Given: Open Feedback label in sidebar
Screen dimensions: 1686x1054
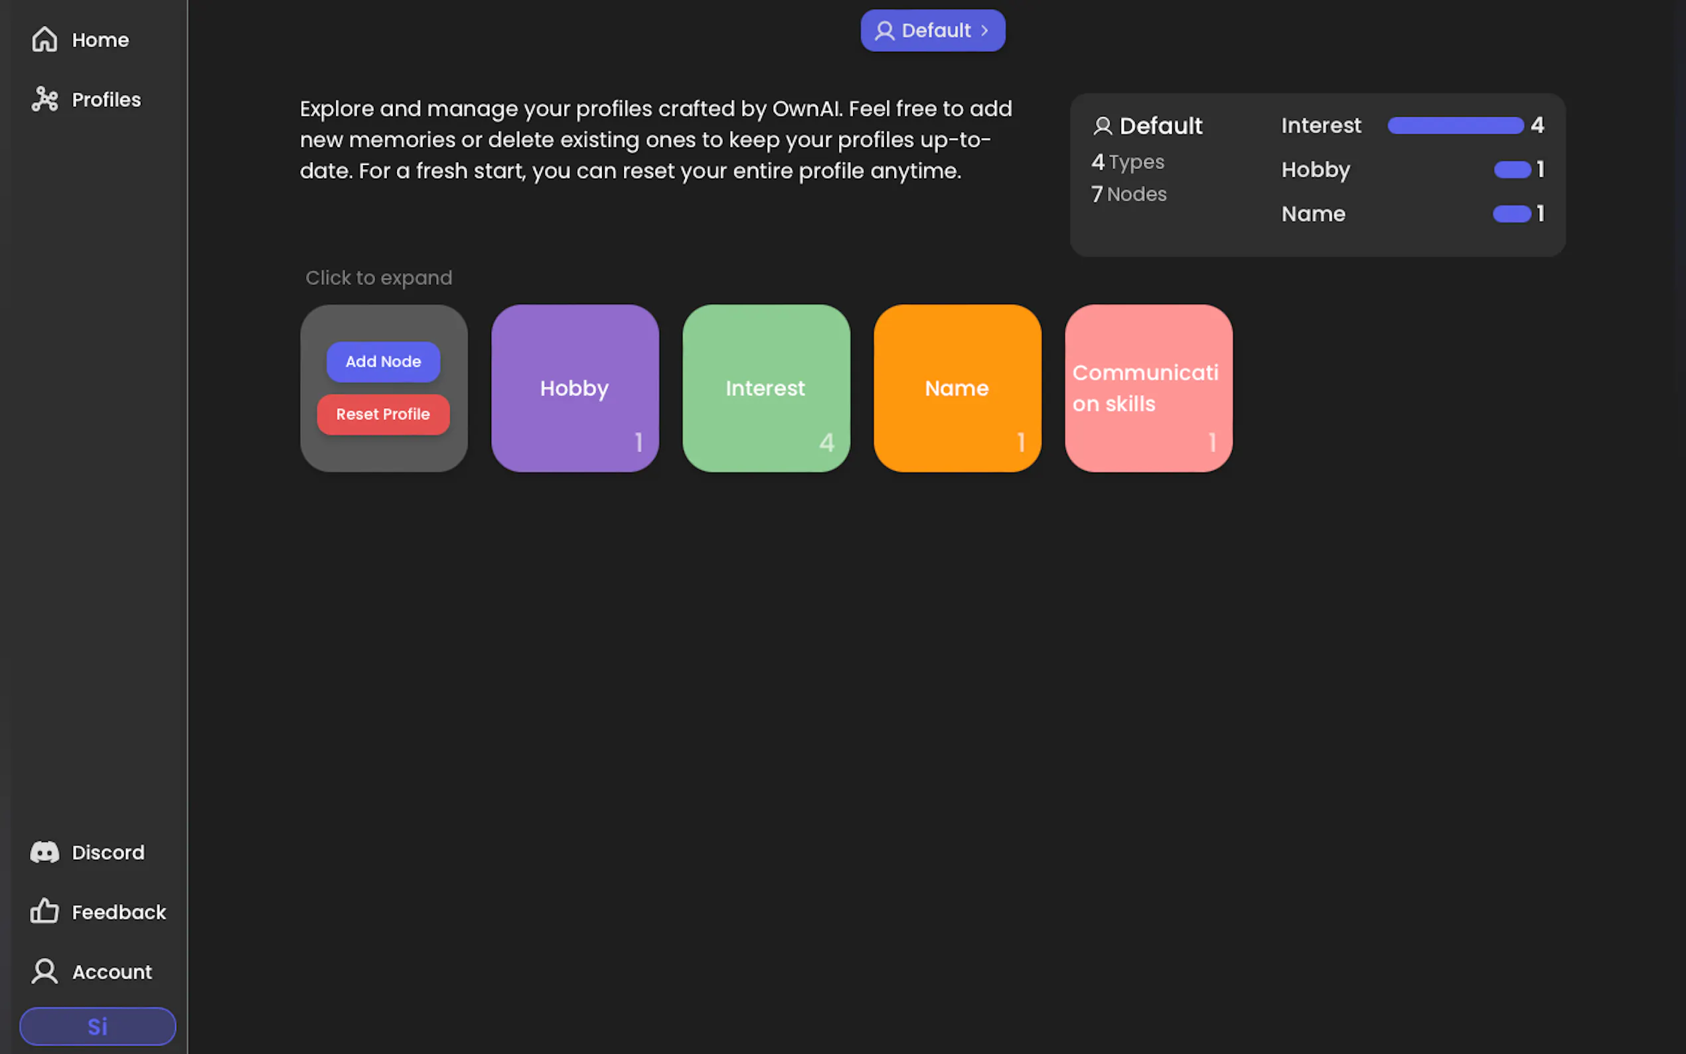Looking at the screenshot, I should (x=119, y=912).
